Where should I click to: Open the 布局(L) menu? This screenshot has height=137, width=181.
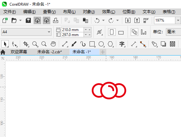(69, 12)
